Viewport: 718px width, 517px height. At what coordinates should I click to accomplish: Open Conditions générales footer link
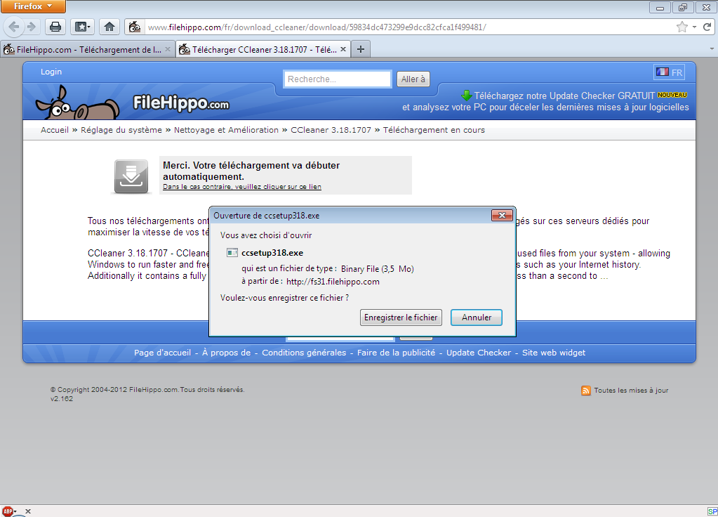tap(304, 353)
